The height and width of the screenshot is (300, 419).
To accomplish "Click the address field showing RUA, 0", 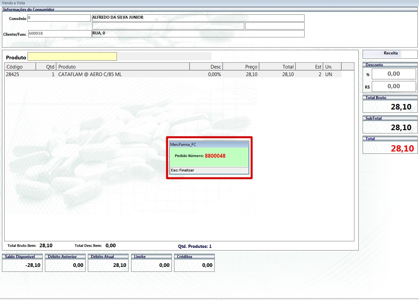I will (x=198, y=33).
